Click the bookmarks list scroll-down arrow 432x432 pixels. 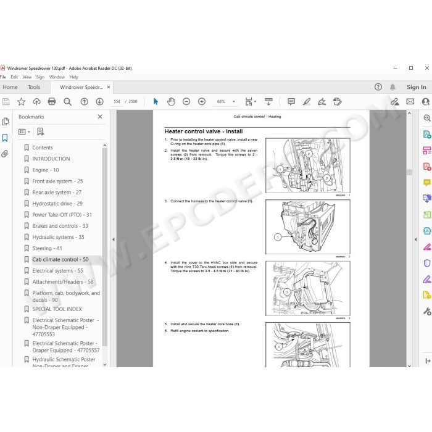[x=105, y=364]
